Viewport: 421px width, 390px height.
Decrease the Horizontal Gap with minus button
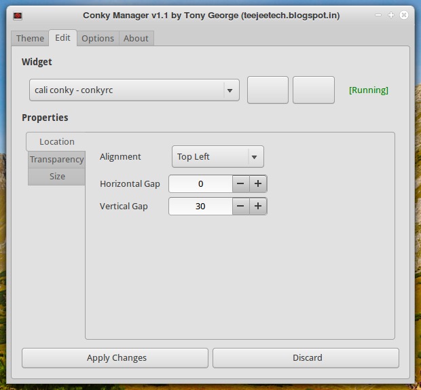click(x=240, y=183)
